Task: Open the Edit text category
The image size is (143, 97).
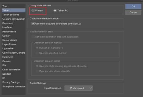Action: click(x=14, y=74)
